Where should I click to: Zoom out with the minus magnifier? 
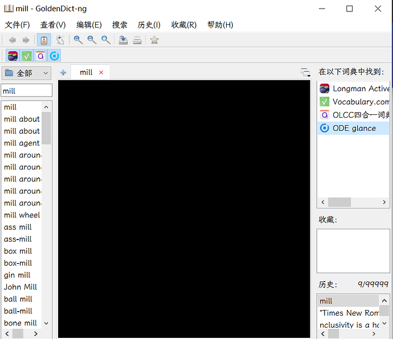(92, 40)
